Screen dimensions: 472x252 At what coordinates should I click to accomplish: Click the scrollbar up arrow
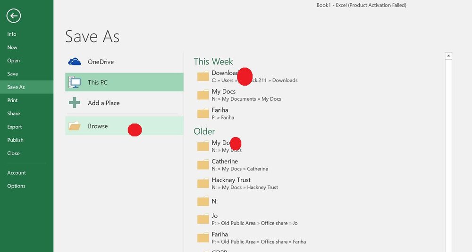(x=448, y=56)
